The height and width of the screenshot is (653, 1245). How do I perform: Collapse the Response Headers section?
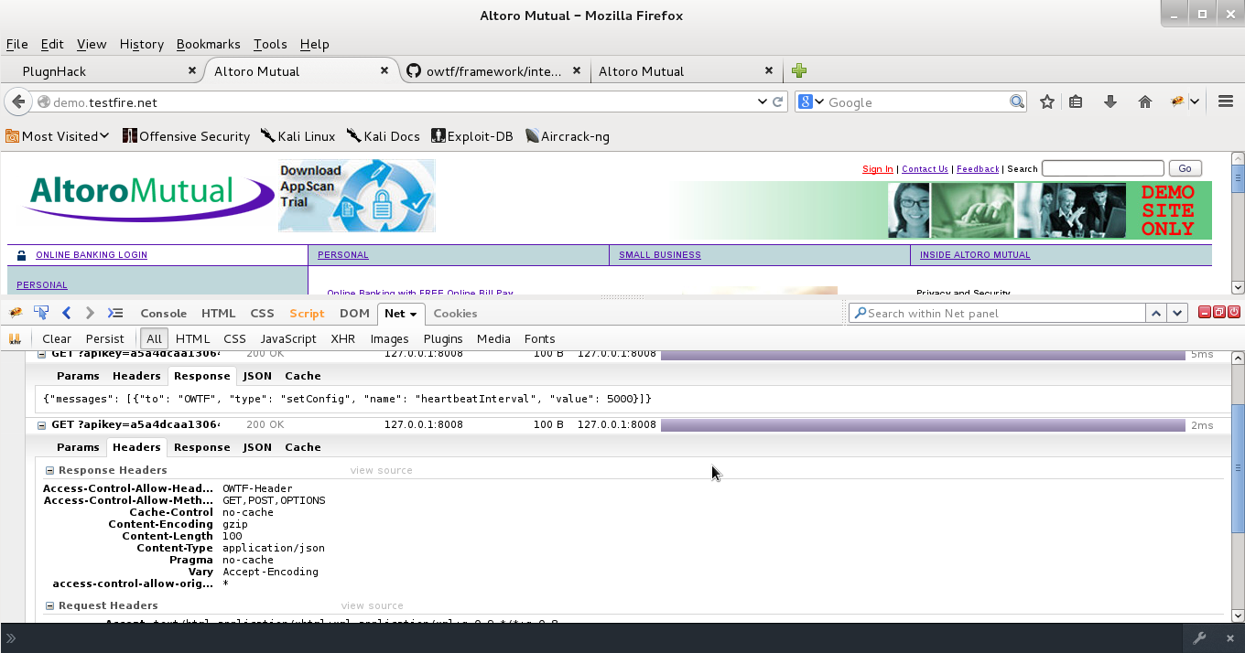[x=50, y=470]
